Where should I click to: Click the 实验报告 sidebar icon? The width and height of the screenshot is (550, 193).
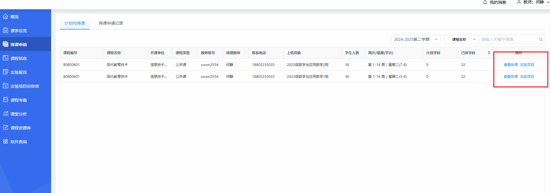pyautogui.click(x=6, y=72)
